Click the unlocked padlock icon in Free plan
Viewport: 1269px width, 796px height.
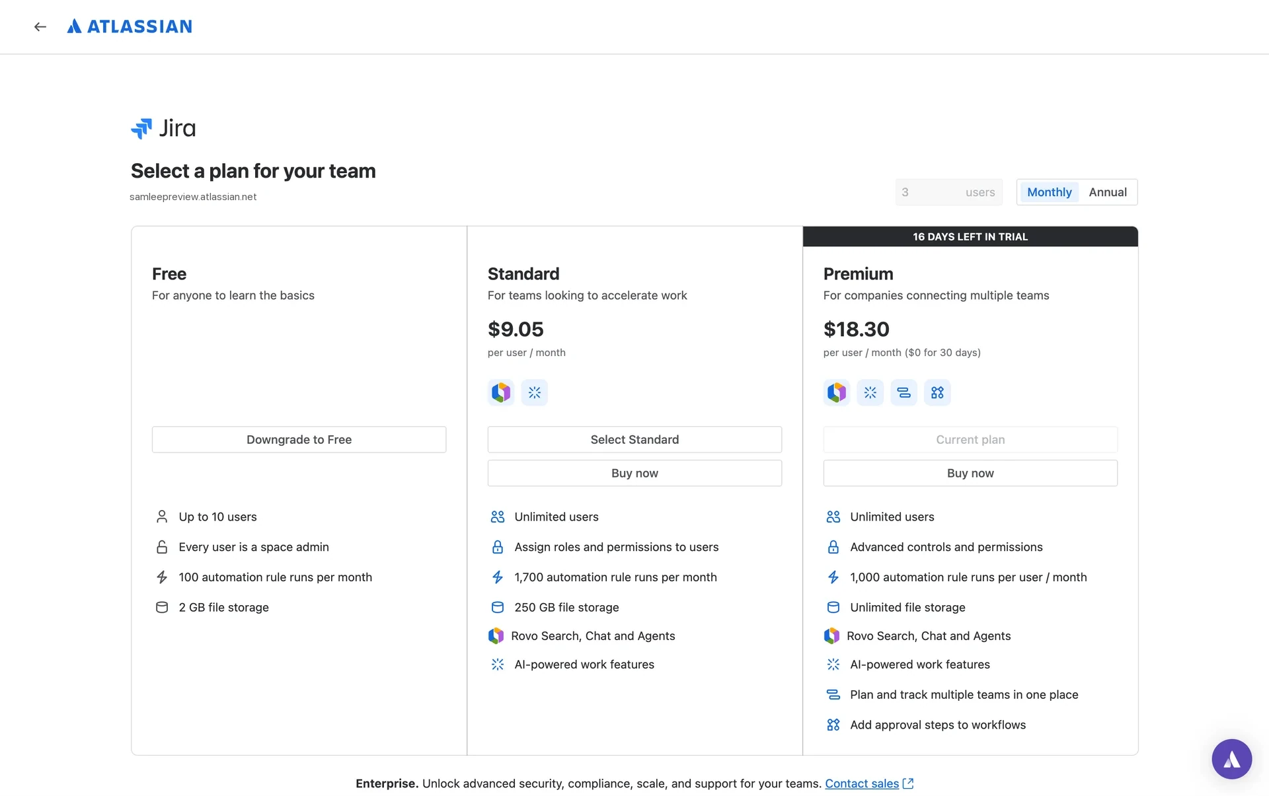coord(162,547)
